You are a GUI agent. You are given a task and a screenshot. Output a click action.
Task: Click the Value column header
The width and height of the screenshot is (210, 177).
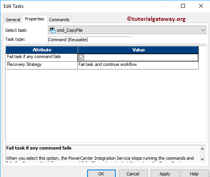[138, 50]
